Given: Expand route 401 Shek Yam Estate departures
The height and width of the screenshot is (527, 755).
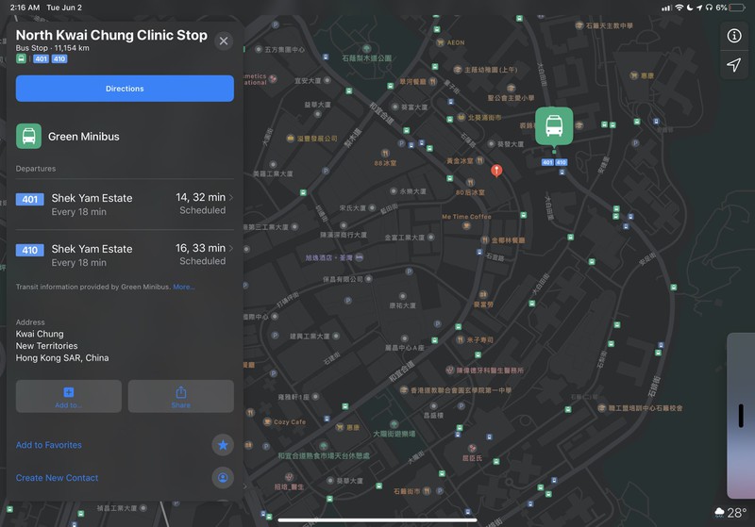Looking at the screenshot, I should click(x=125, y=204).
